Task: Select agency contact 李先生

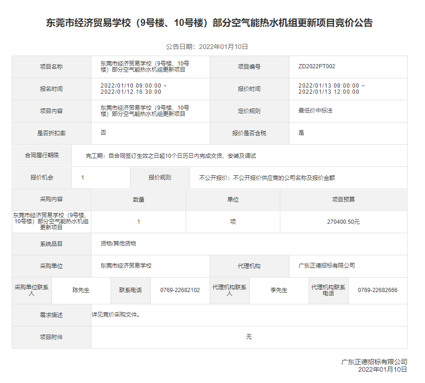Action: pyautogui.click(x=279, y=290)
